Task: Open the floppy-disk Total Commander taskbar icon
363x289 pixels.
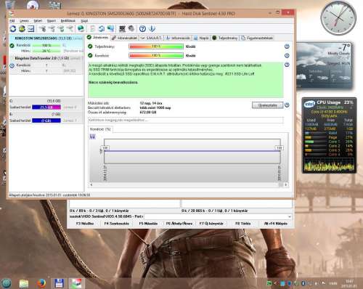Action: pyautogui.click(x=60, y=283)
